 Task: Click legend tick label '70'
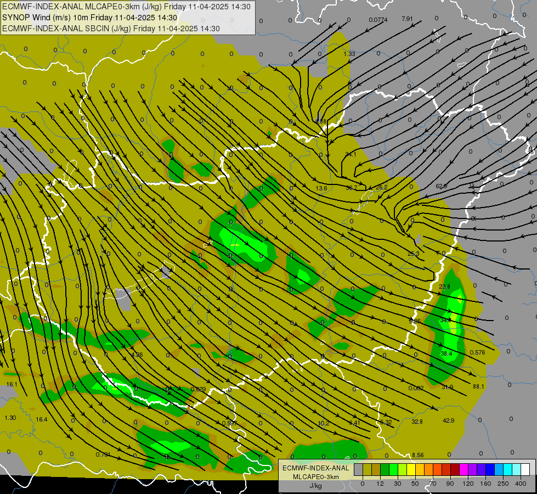coord(433,484)
